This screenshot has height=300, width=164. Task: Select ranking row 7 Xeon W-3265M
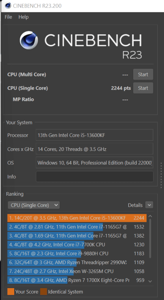point(77,271)
